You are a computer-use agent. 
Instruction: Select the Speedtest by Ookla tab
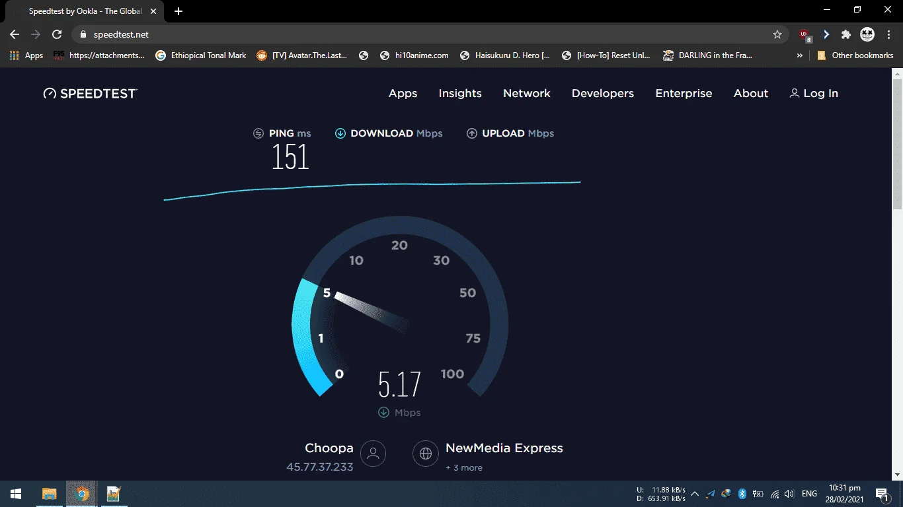tap(85, 11)
